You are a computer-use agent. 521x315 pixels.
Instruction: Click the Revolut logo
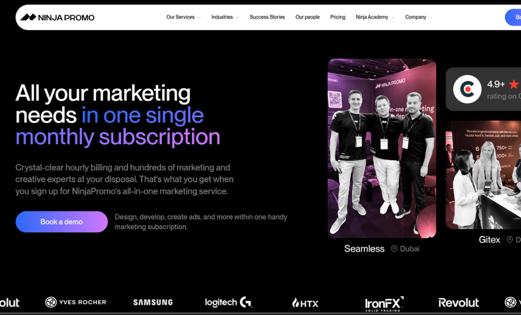(x=458, y=303)
